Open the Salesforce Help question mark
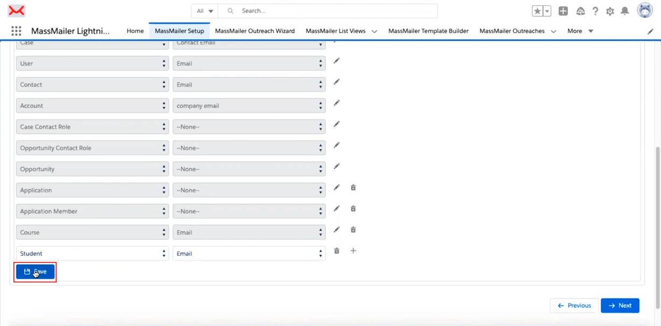This screenshot has width=661, height=326. tap(595, 11)
